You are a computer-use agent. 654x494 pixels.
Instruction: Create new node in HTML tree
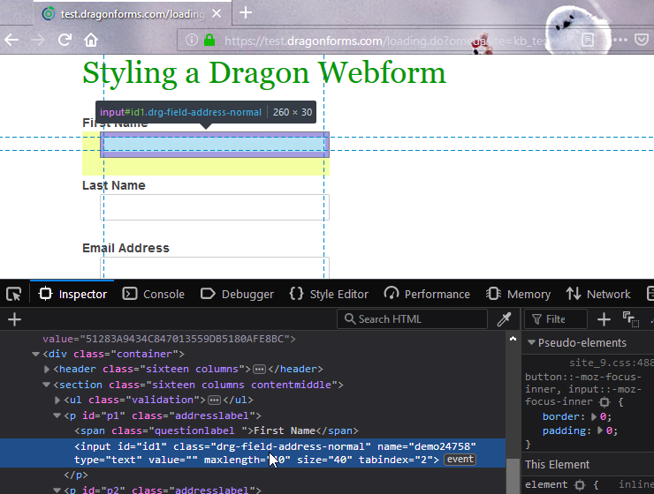[14, 319]
